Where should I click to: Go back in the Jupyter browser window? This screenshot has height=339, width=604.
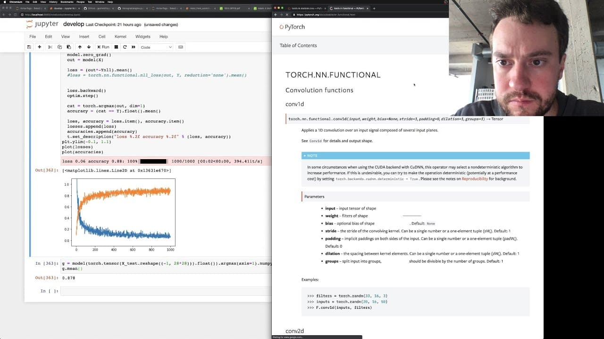(4, 15)
